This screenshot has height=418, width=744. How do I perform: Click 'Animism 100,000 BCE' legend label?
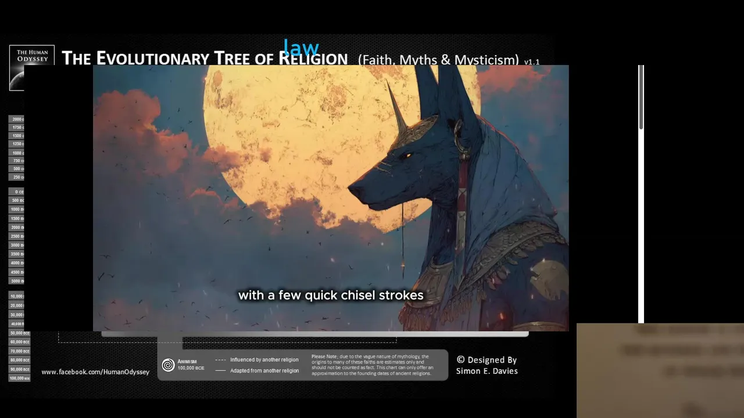click(x=191, y=365)
